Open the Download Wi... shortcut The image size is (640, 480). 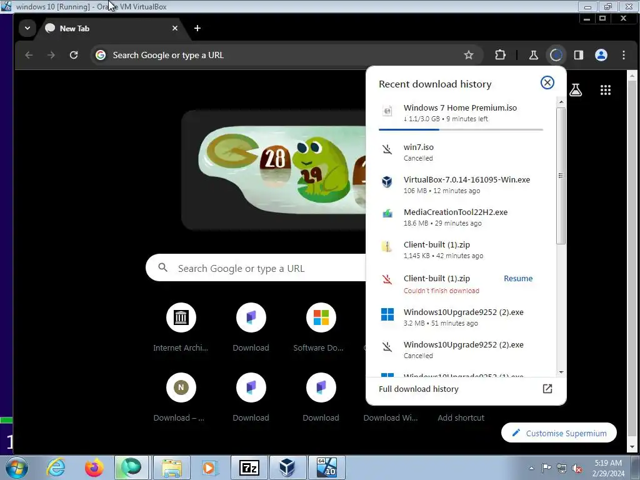[x=391, y=417]
